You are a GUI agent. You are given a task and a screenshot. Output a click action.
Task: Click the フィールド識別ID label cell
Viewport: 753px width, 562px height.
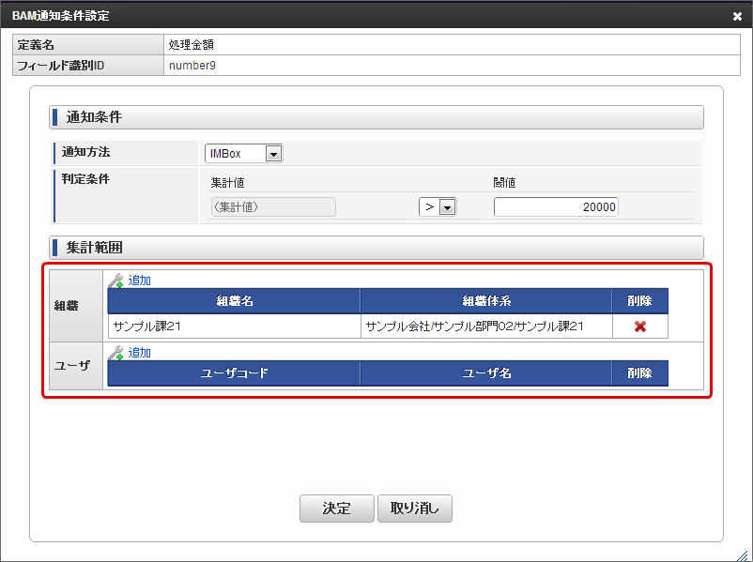click(x=88, y=66)
